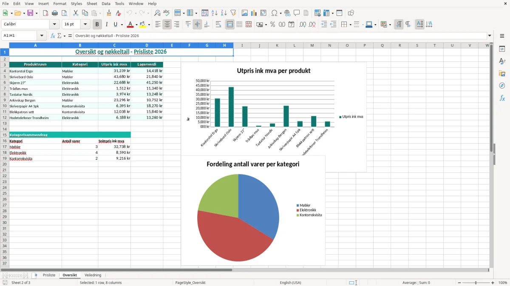The height and width of the screenshot is (286, 510).
Task: Open the Sheet menu
Action: 92,3
